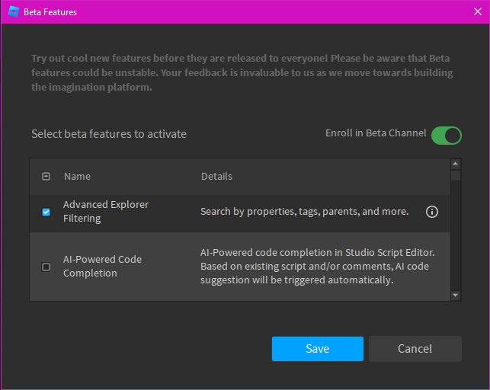Image resolution: width=490 pixels, height=390 pixels.
Task: Uncheck the Advanced Explorer Filtering checkbox
Action: coord(46,212)
